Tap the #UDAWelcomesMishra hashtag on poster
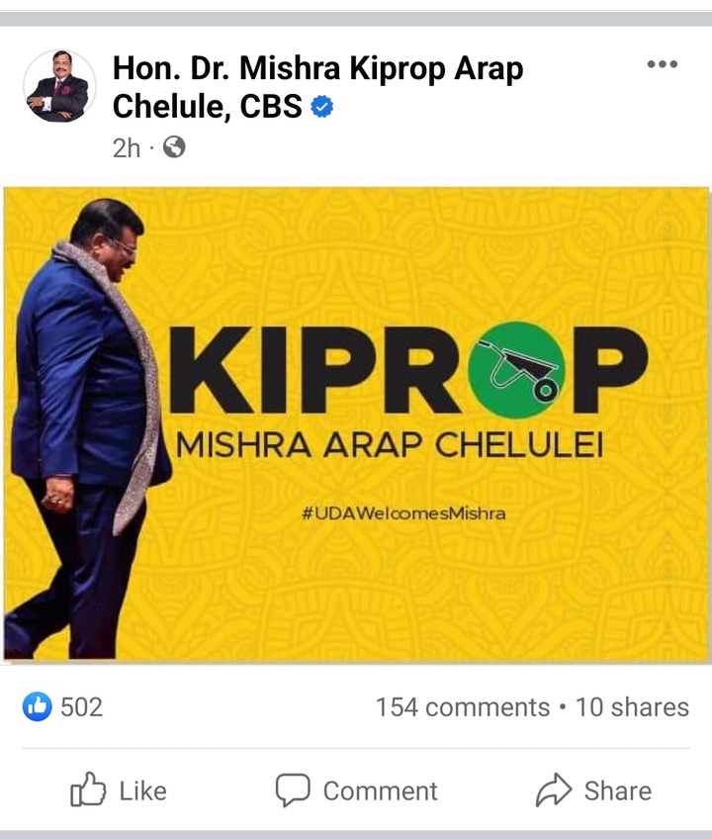The height and width of the screenshot is (839, 712). (403, 513)
